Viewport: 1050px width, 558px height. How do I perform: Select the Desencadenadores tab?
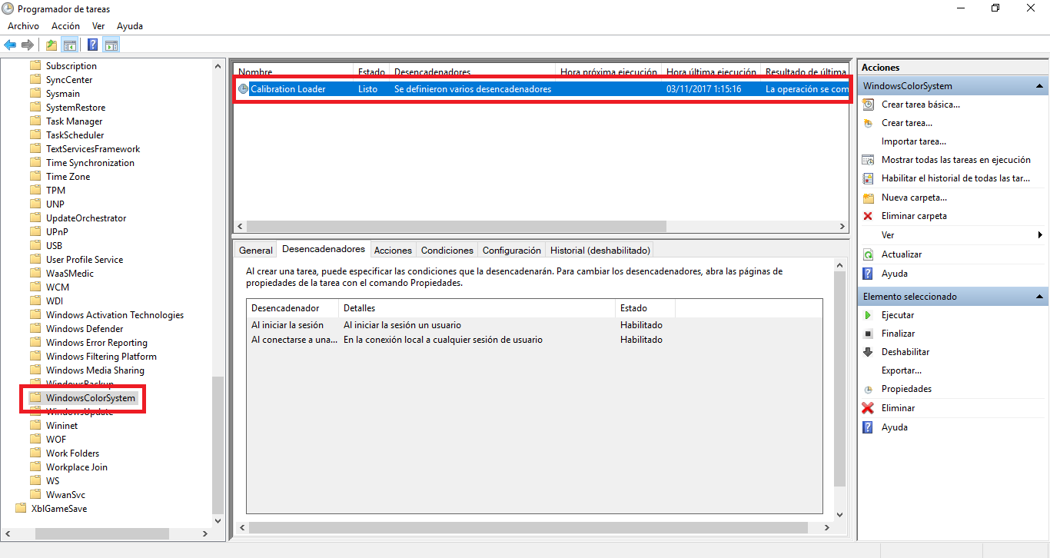click(x=324, y=249)
